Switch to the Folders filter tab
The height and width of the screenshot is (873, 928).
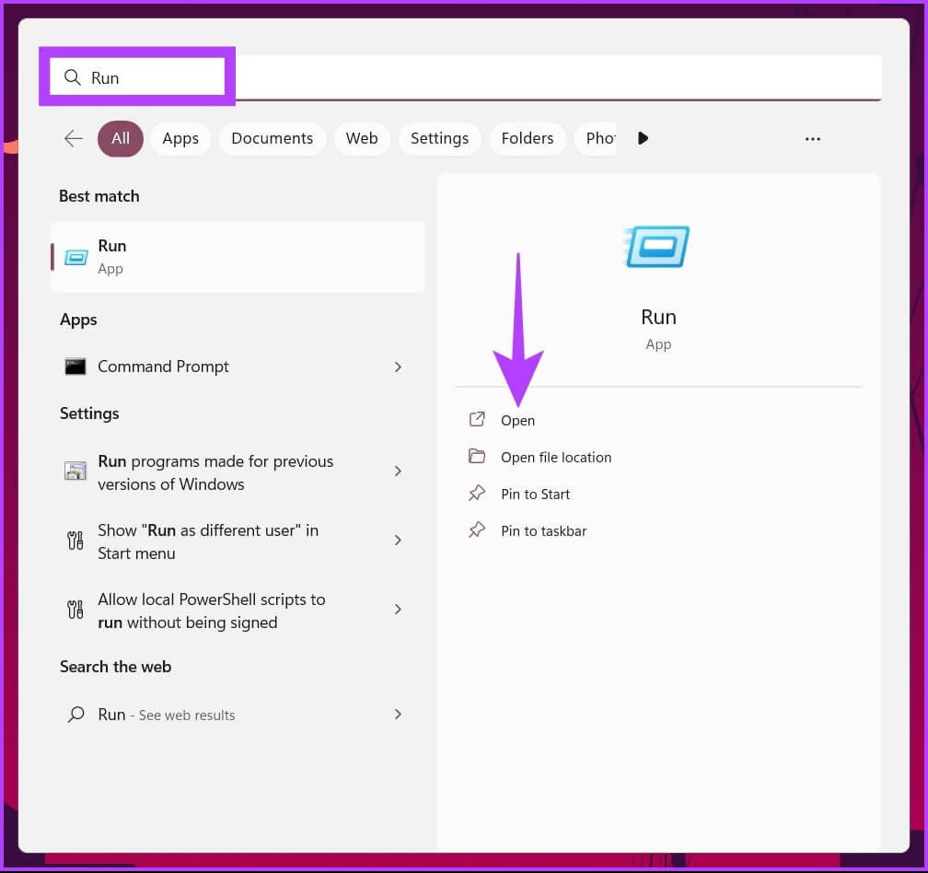528,138
